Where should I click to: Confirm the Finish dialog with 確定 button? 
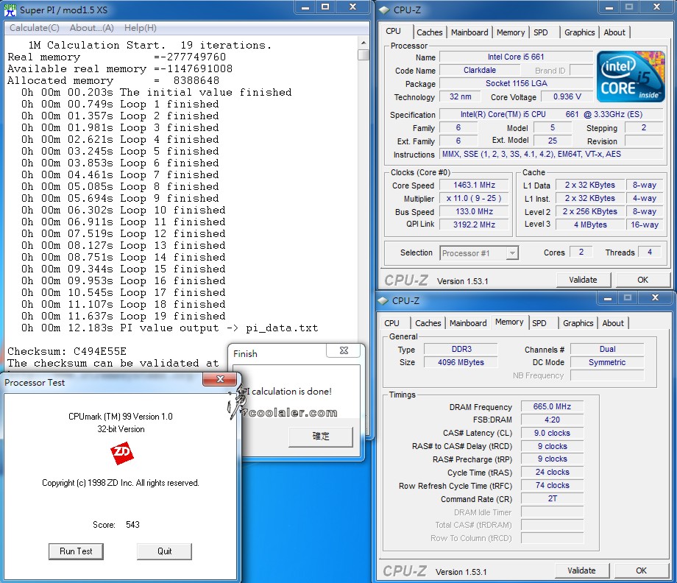(x=321, y=437)
